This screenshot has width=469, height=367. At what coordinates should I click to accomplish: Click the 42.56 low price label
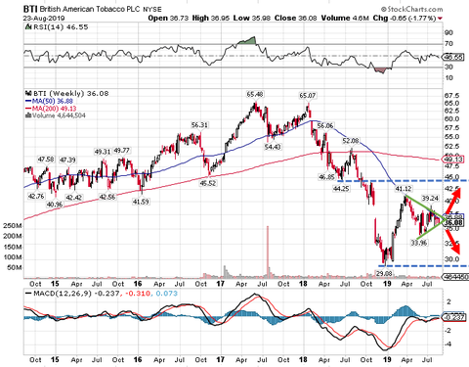pos(107,197)
